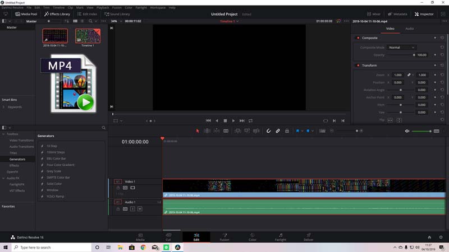The height and width of the screenshot is (252, 449).
Task: Mute timeline audio speaker icon
Action: coord(407,131)
